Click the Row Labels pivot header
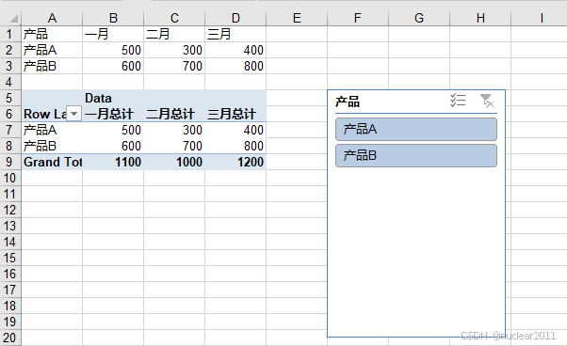This screenshot has height=346, width=567. 44,114
